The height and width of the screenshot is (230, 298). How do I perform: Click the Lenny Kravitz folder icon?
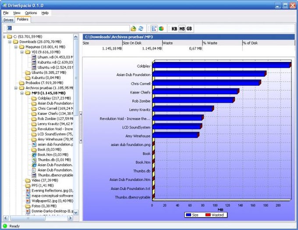34,124
